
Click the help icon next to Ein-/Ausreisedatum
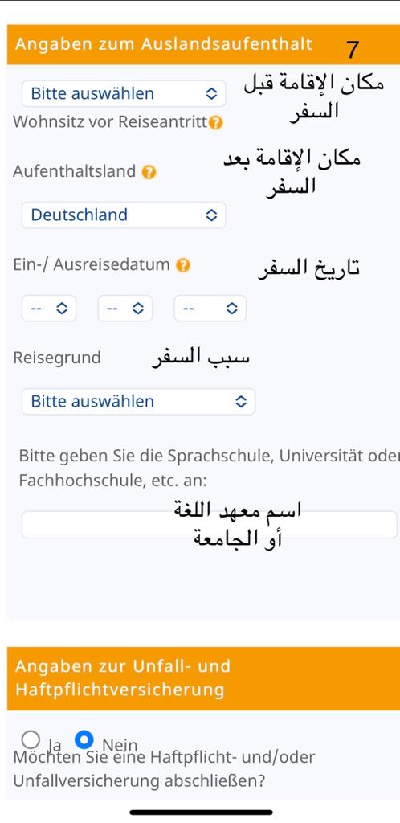[x=183, y=265]
